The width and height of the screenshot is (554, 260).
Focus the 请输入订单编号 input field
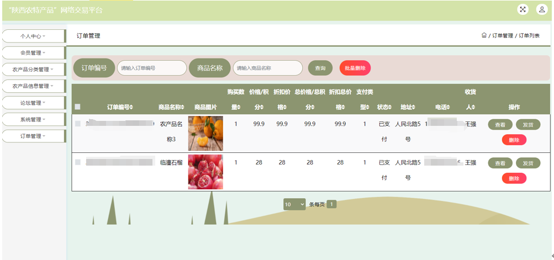152,68
